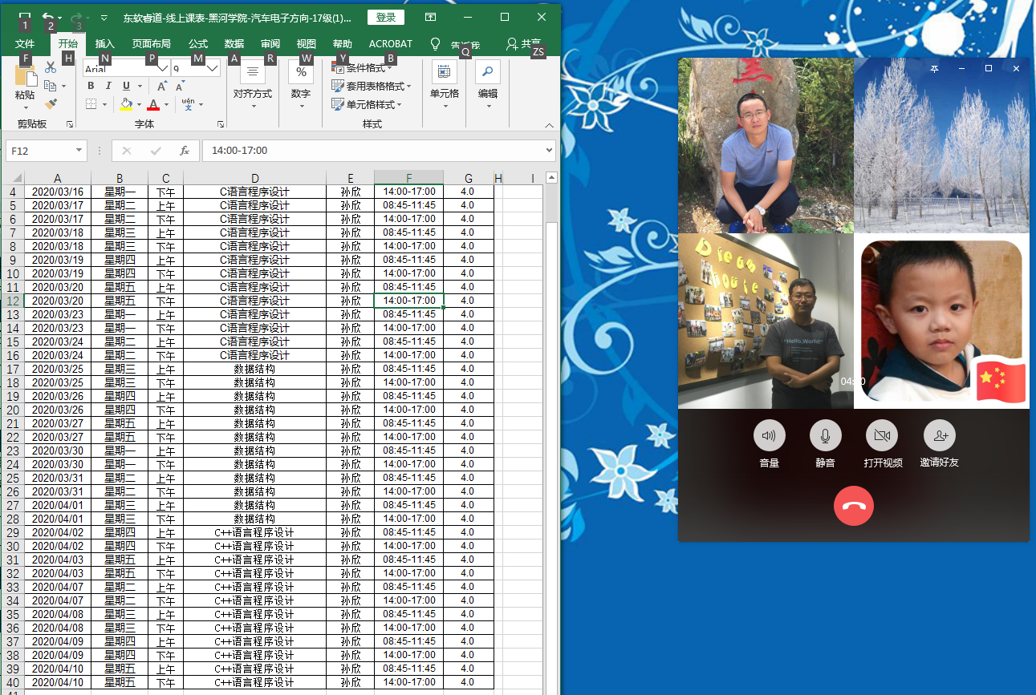The height and width of the screenshot is (695, 1036).
Task: Click the 登录 sign-in button
Action: (385, 17)
